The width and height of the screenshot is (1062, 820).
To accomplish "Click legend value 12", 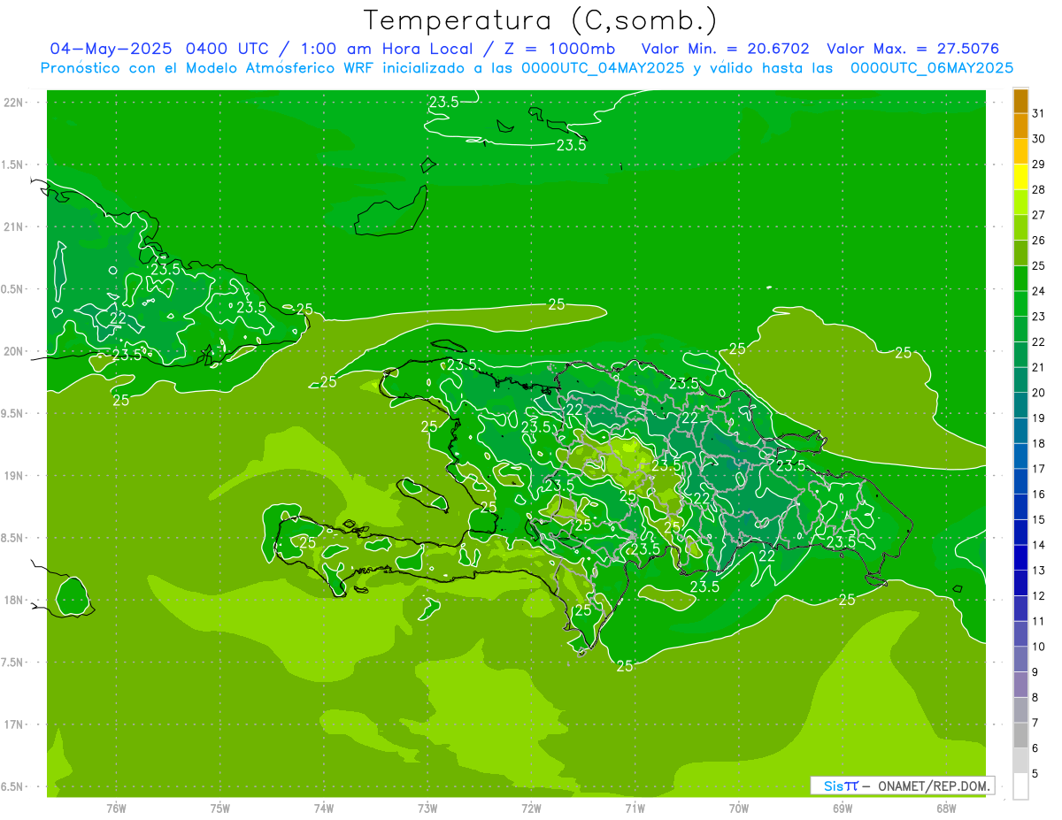I will coord(1039,596).
